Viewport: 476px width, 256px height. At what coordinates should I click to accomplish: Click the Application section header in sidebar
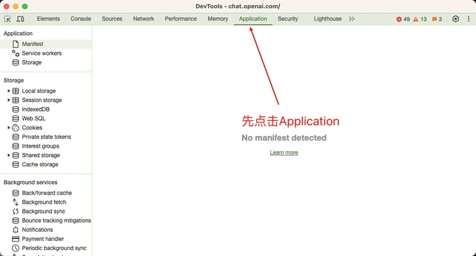click(18, 34)
